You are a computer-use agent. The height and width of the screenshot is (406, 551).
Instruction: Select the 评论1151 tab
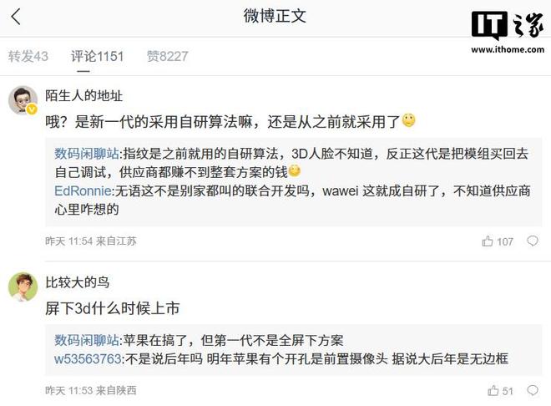coord(98,56)
